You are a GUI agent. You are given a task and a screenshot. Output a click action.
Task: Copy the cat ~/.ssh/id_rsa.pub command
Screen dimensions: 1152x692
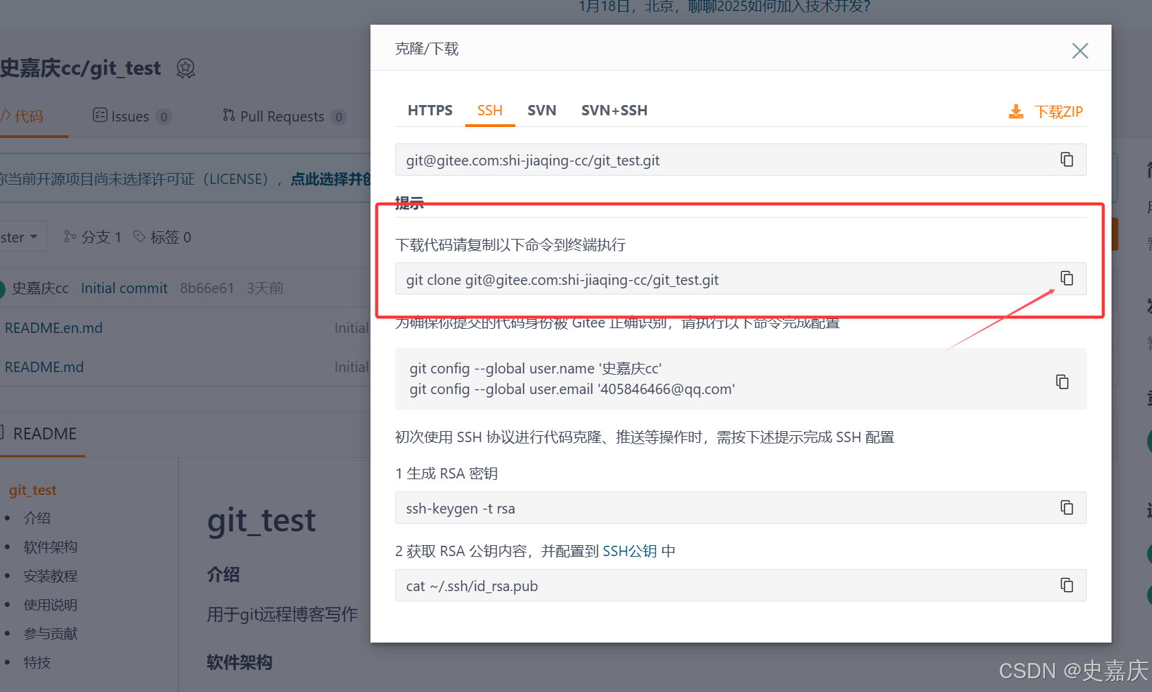[1067, 585]
